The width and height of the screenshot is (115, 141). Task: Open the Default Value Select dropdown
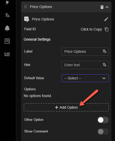(85, 78)
